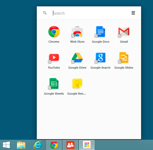
Task: Open File Explorer from the taskbar
Action: pyautogui.click(x=21, y=145)
